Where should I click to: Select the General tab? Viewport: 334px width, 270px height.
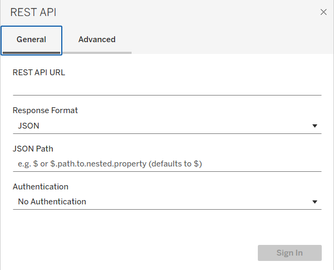[31, 39]
